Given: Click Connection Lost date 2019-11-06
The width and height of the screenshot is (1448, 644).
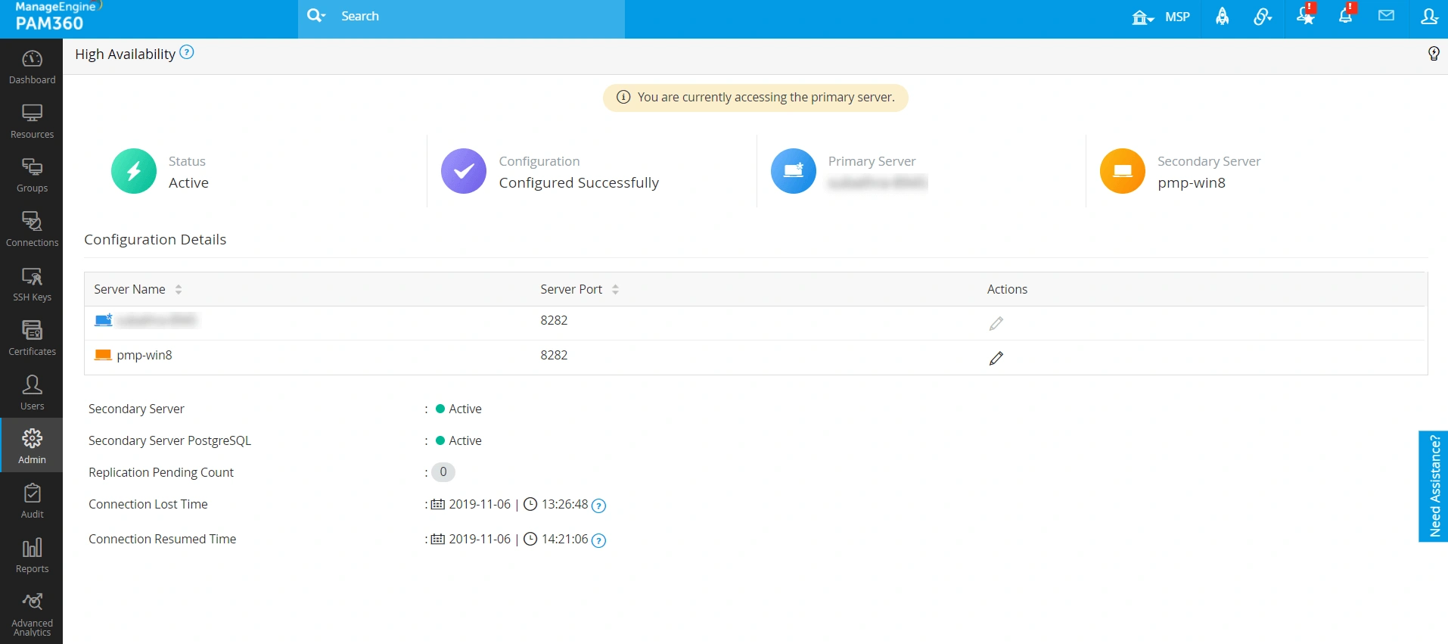Looking at the screenshot, I should tap(480, 504).
